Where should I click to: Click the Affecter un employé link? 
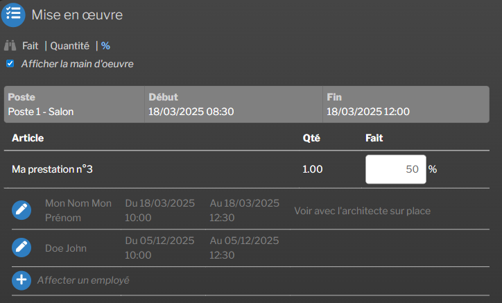tap(83, 280)
